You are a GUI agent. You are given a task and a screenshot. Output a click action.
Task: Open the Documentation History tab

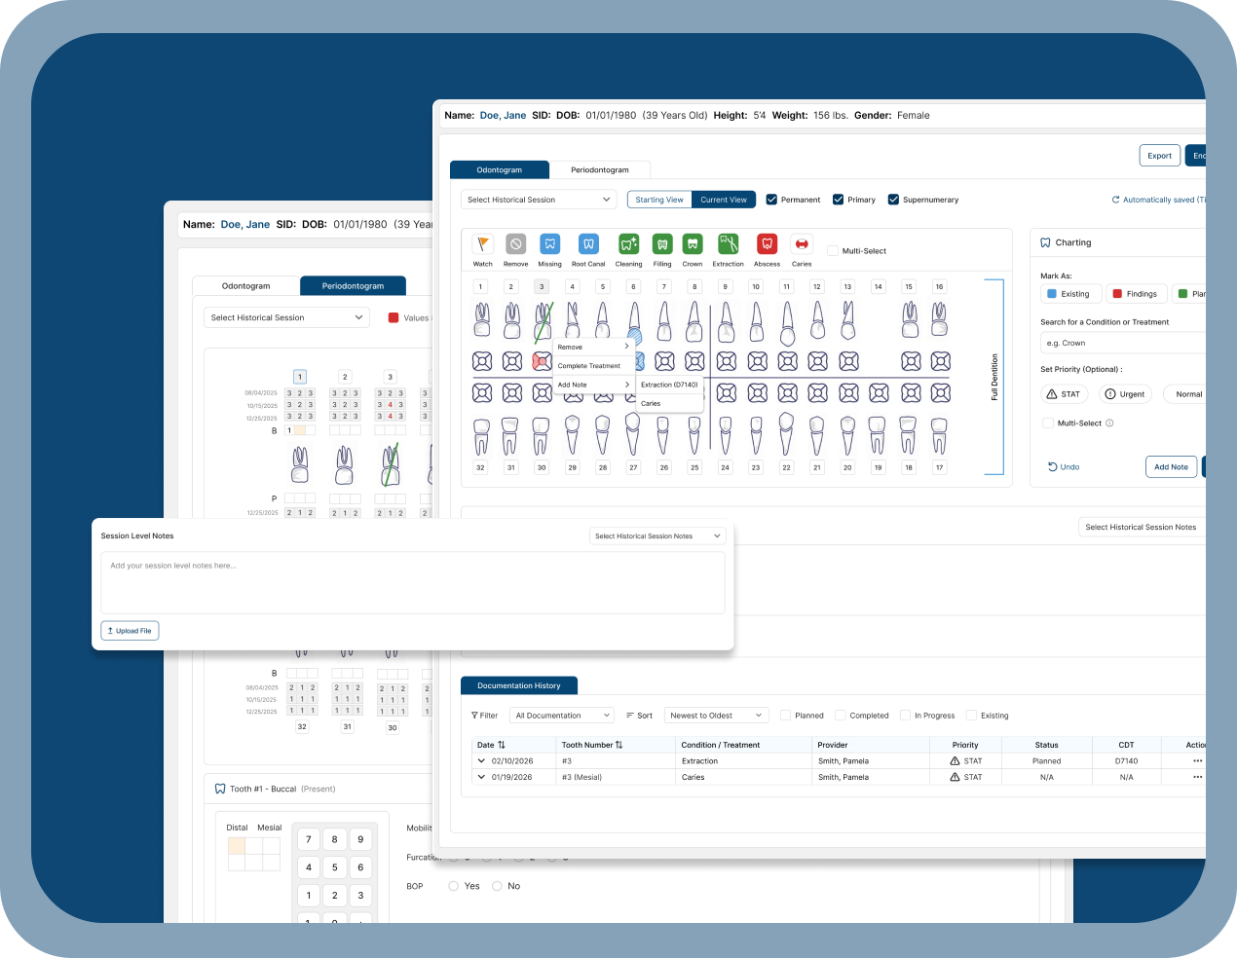pos(519,685)
